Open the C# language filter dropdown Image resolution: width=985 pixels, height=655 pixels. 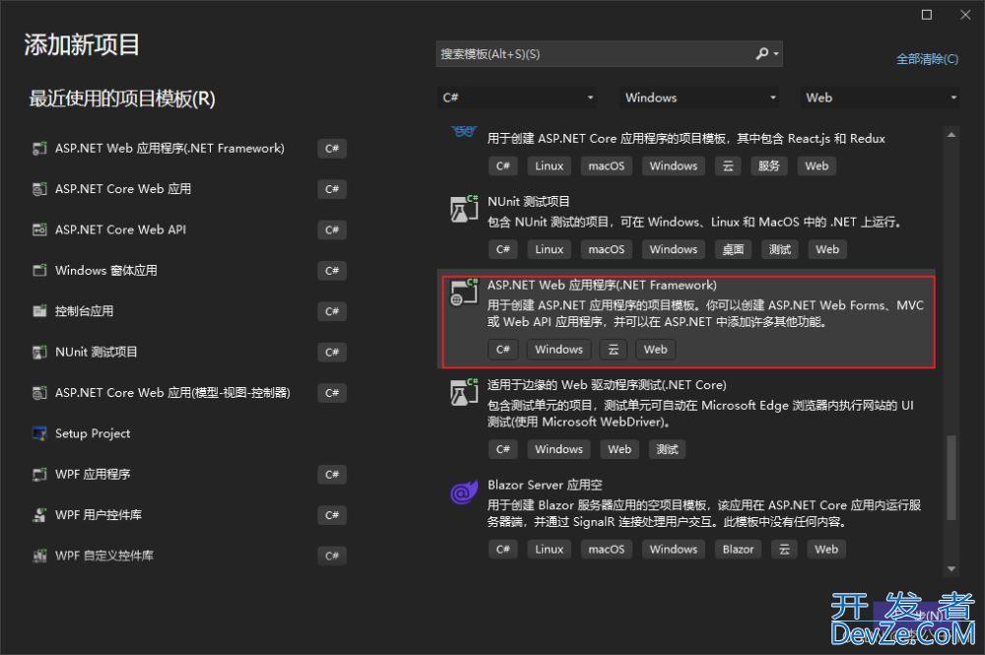point(517,98)
